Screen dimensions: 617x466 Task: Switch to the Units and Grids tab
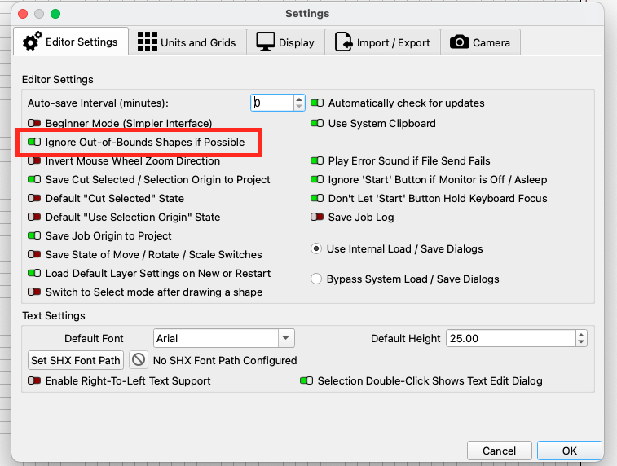pyautogui.click(x=187, y=42)
